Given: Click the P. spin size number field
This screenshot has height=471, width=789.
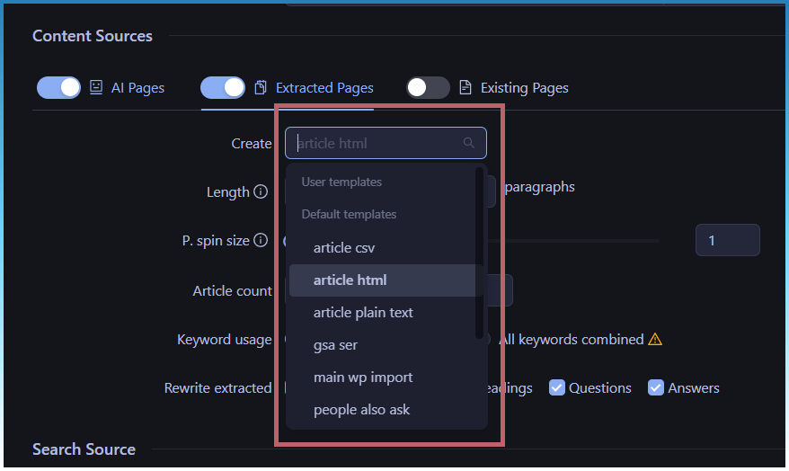Looking at the screenshot, I should pyautogui.click(x=727, y=240).
